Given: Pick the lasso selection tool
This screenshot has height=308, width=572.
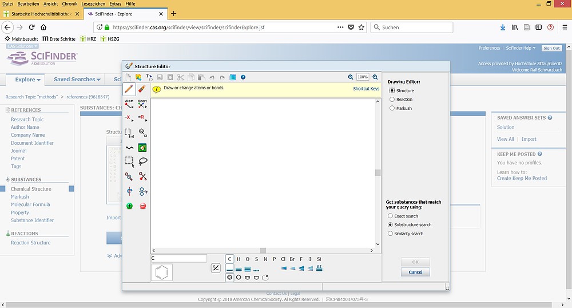Looking at the screenshot, I should pos(142,161).
